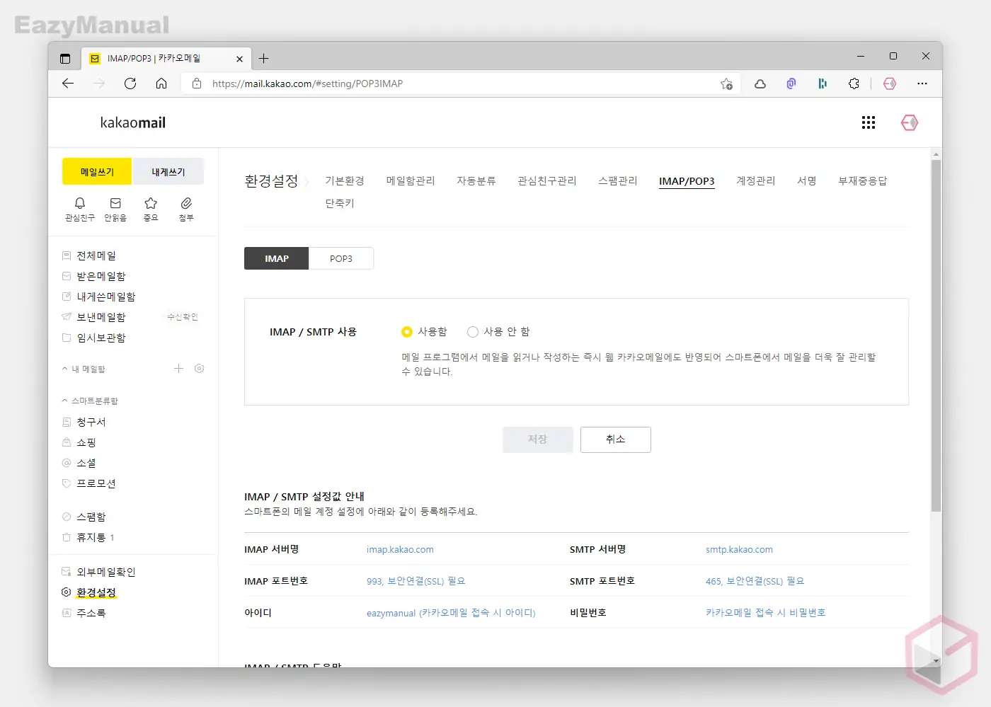This screenshot has height=707, width=991.
Task: Add a new folder under 내 메일함
Action: [179, 369]
